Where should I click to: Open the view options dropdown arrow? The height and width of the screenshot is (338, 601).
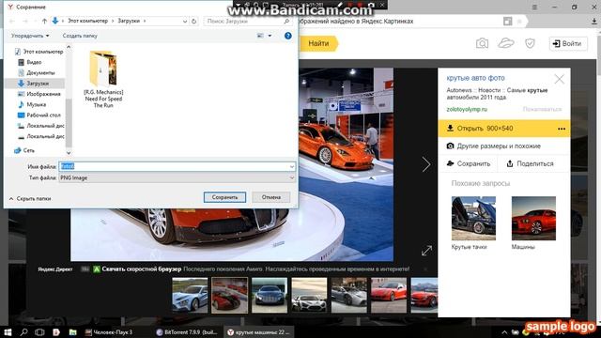click(270, 36)
